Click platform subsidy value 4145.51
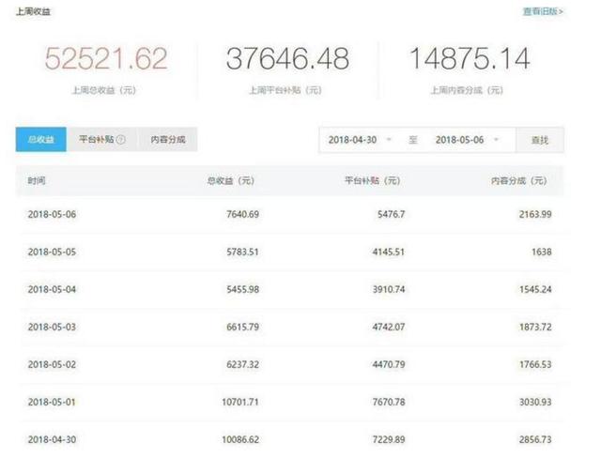This screenshot has height=459, width=601. [389, 252]
